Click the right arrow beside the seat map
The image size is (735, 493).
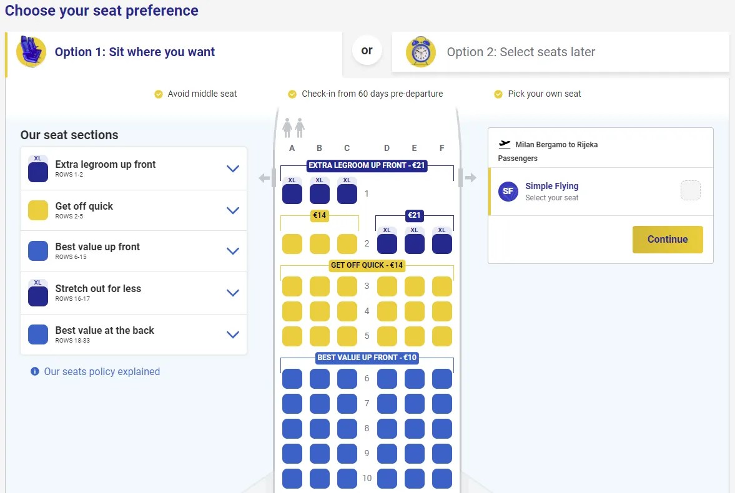pos(470,177)
